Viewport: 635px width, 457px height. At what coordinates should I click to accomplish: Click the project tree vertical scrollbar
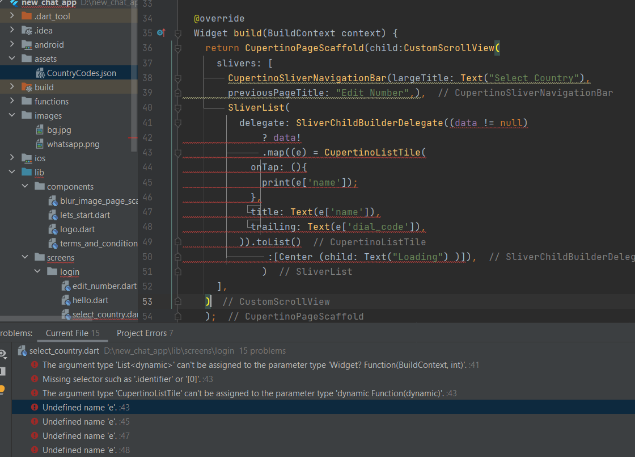[134, 77]
